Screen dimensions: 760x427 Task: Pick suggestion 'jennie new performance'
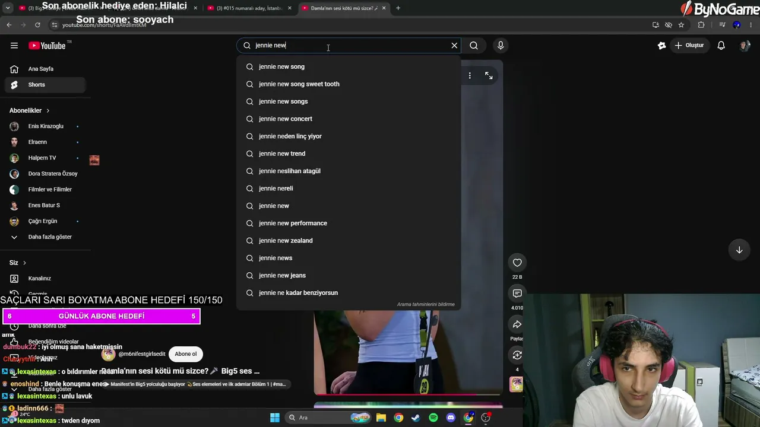(349, 223)
